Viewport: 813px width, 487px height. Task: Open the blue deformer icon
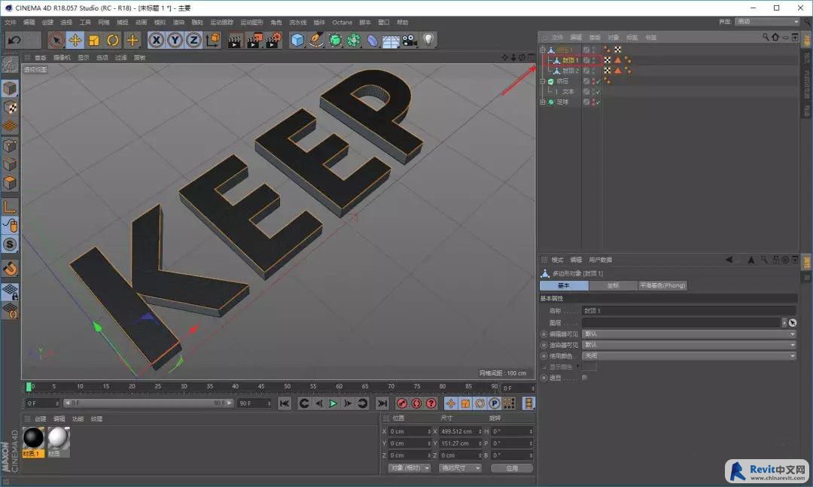coord(373,40)
